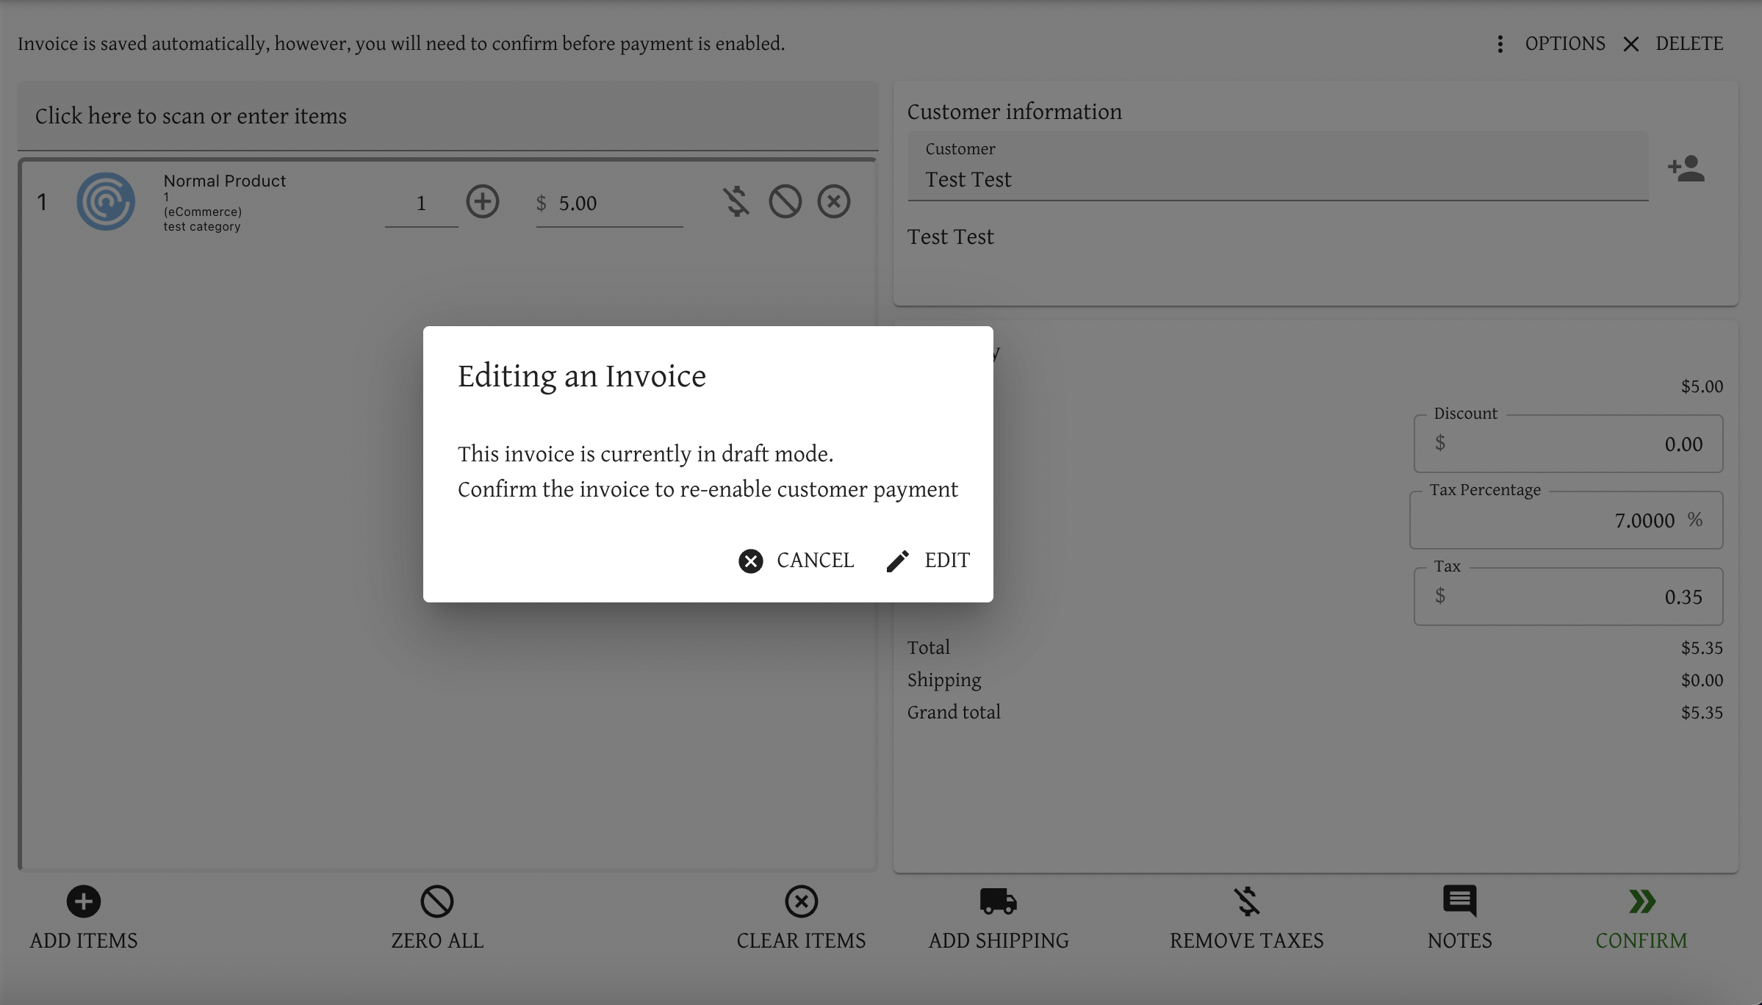Image resolution: width=1762 pixels, height=1005 pixels.
Task: Click the REMOVE TAXES label
Action: point(1247,941)
